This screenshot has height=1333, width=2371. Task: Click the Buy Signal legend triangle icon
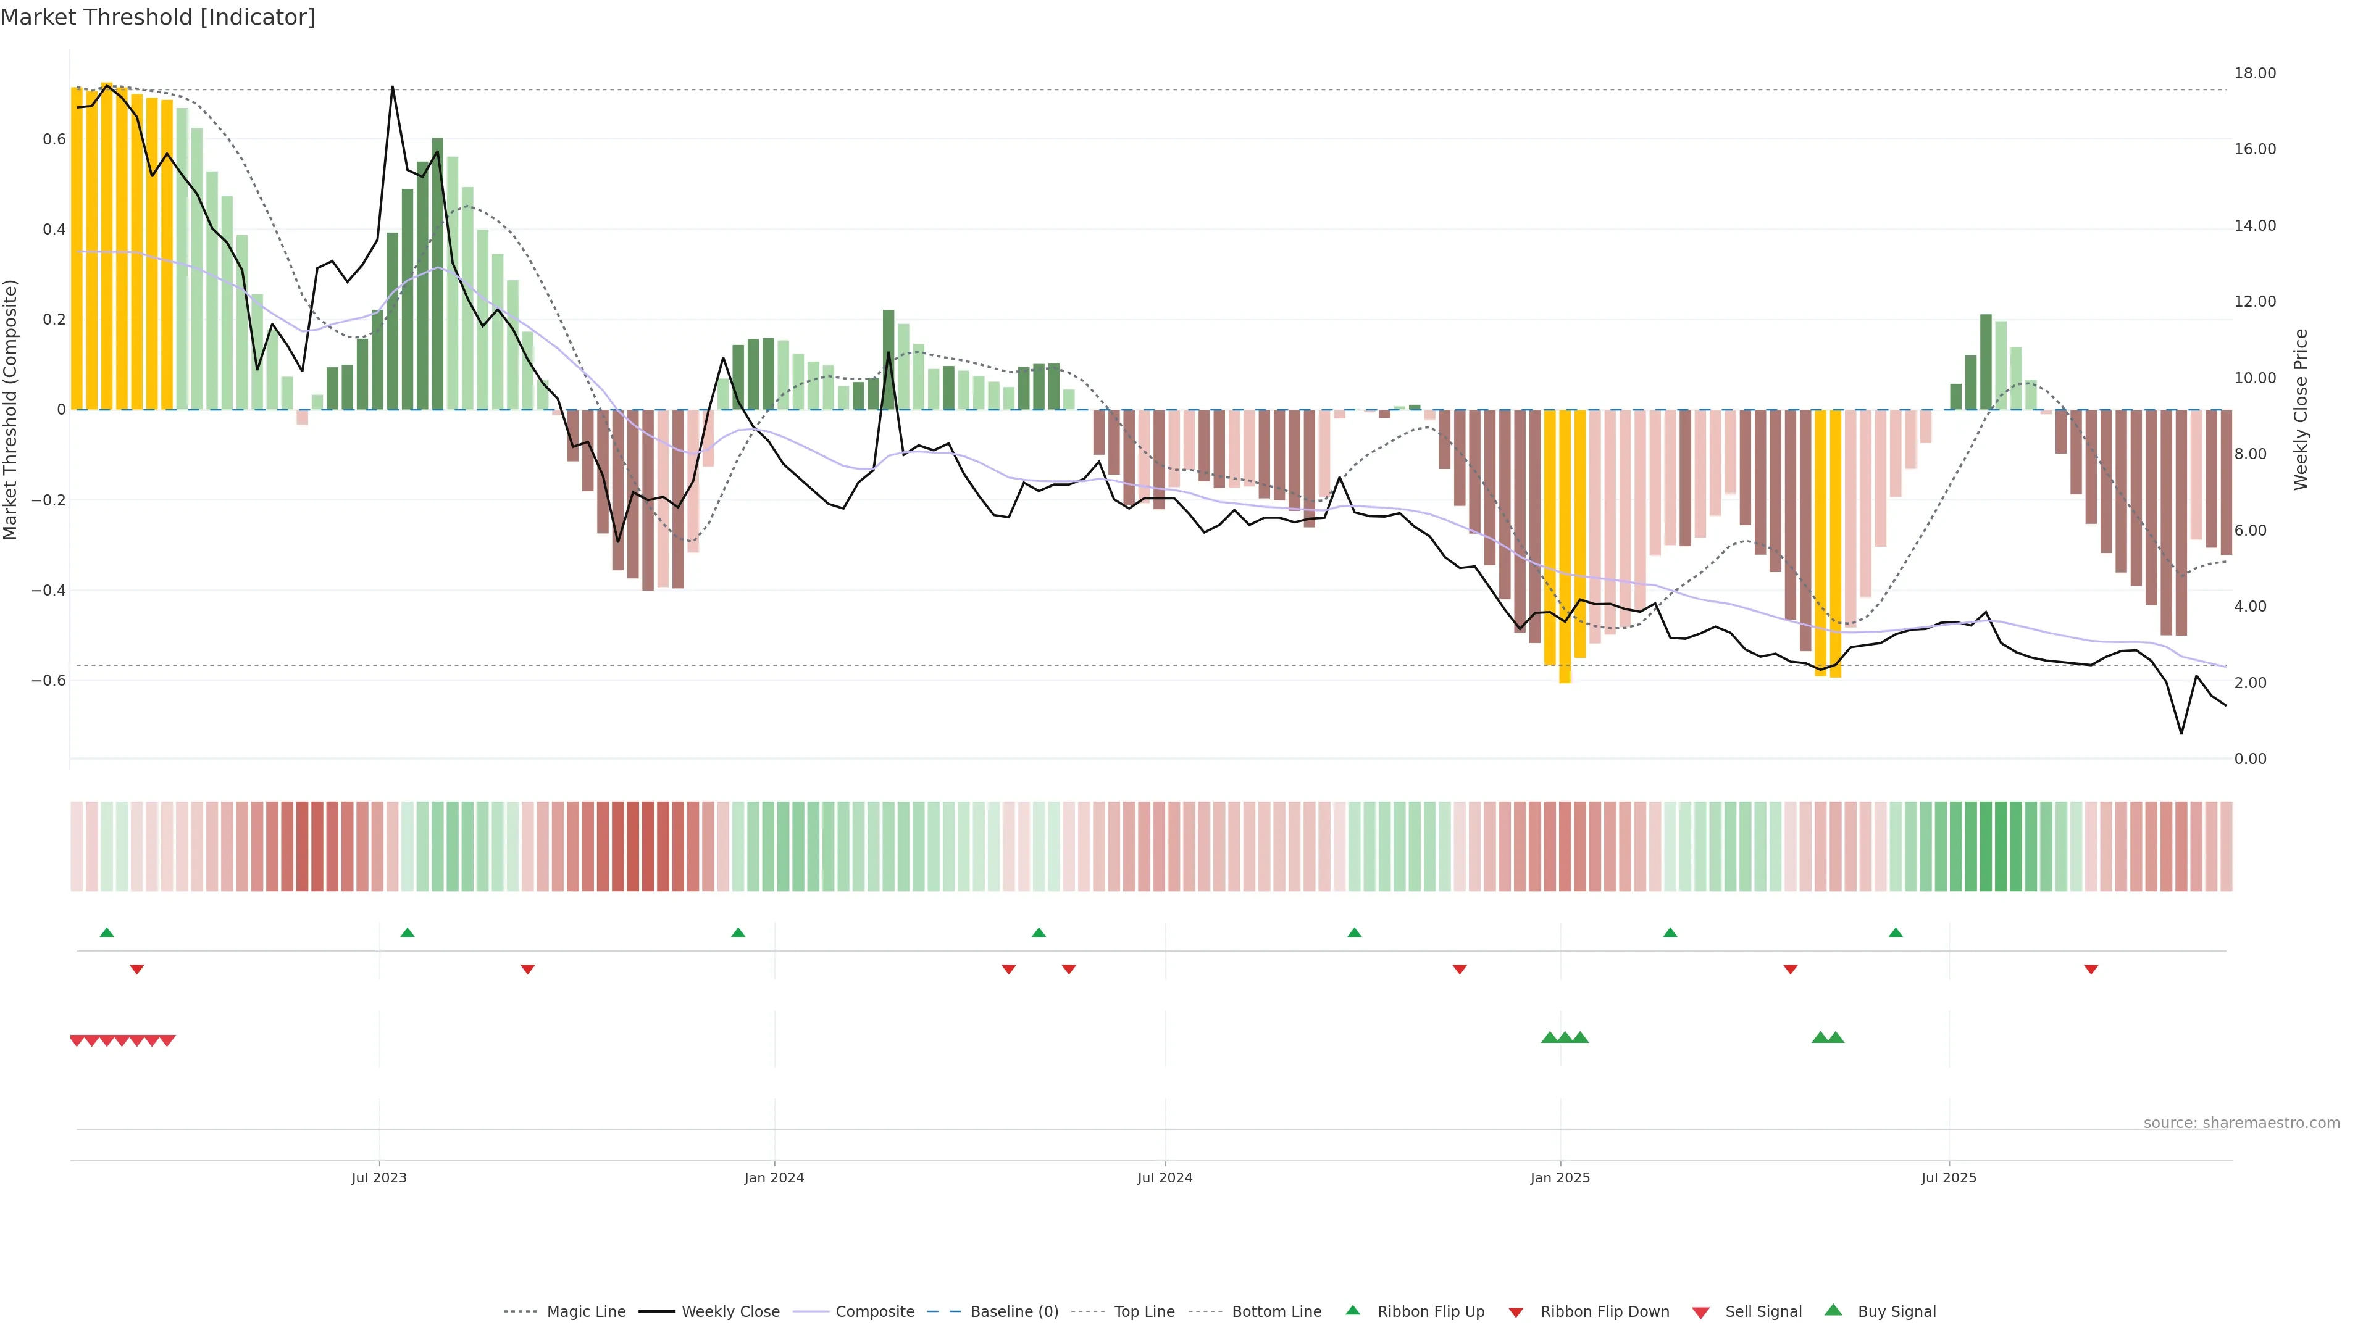click(x=1833, y=1310)
